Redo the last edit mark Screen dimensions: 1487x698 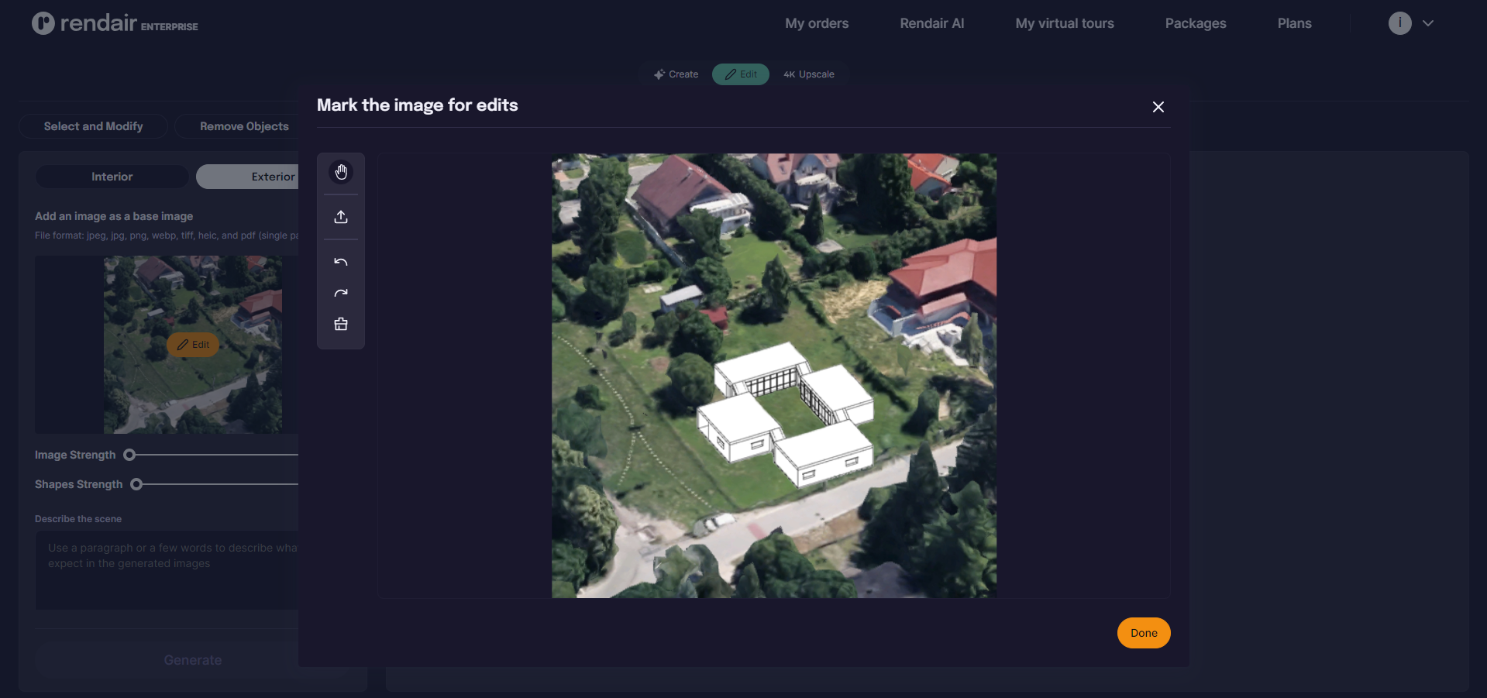click(341, 293)
